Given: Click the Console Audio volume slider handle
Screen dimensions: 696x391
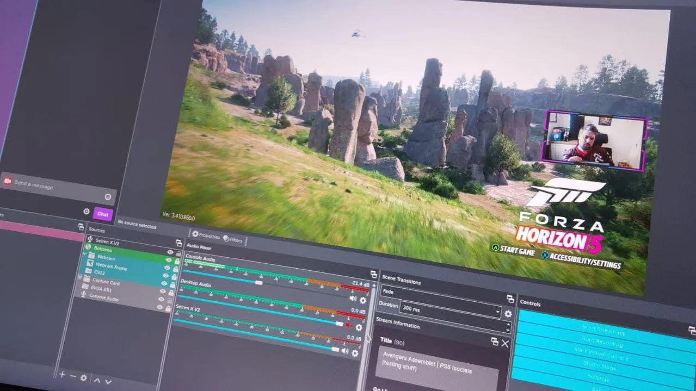Looking at the screenshot, I should coord(258,283).
